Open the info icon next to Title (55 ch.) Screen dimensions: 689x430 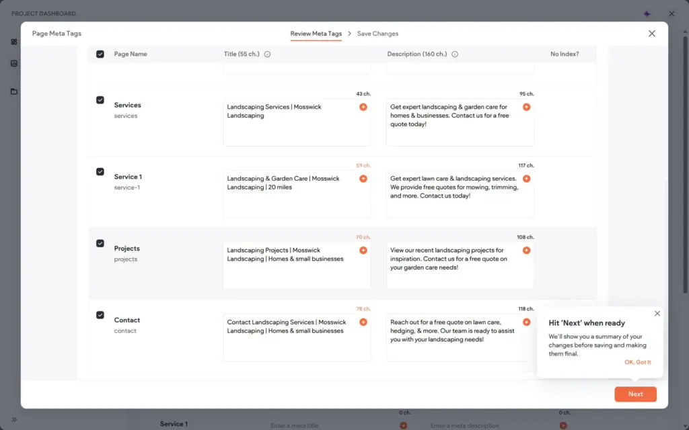(x=267, y=54)
